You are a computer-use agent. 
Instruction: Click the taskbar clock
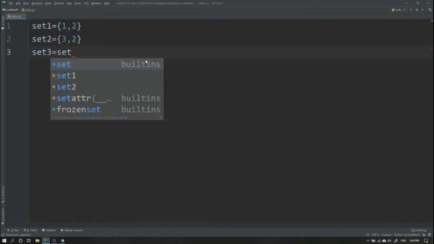414,241
